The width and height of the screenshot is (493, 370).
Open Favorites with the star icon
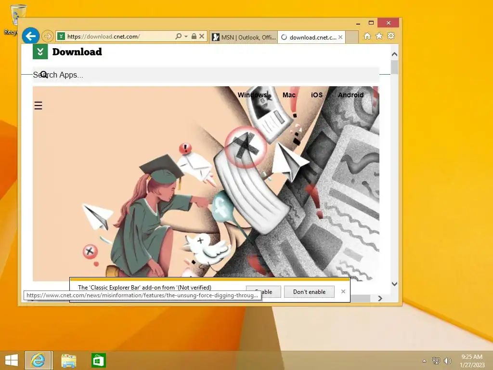(379, 36)
